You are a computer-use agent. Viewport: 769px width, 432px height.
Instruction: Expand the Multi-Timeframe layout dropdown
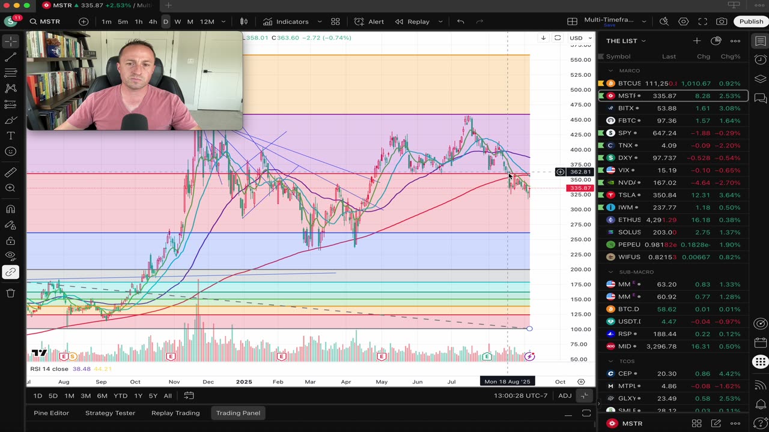(x=645, y=22)
